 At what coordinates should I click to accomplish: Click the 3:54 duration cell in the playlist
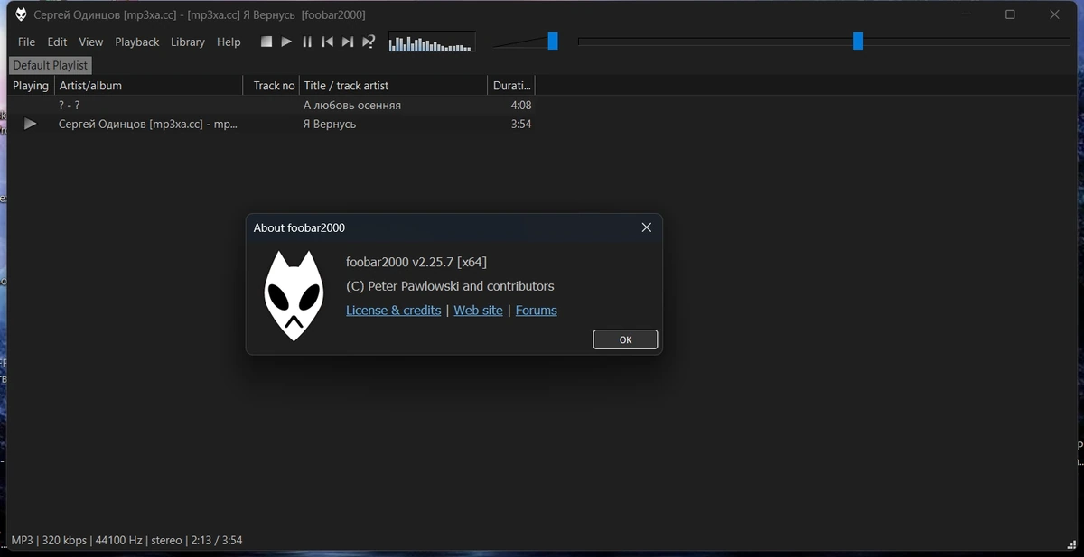[x=521, y=125]
